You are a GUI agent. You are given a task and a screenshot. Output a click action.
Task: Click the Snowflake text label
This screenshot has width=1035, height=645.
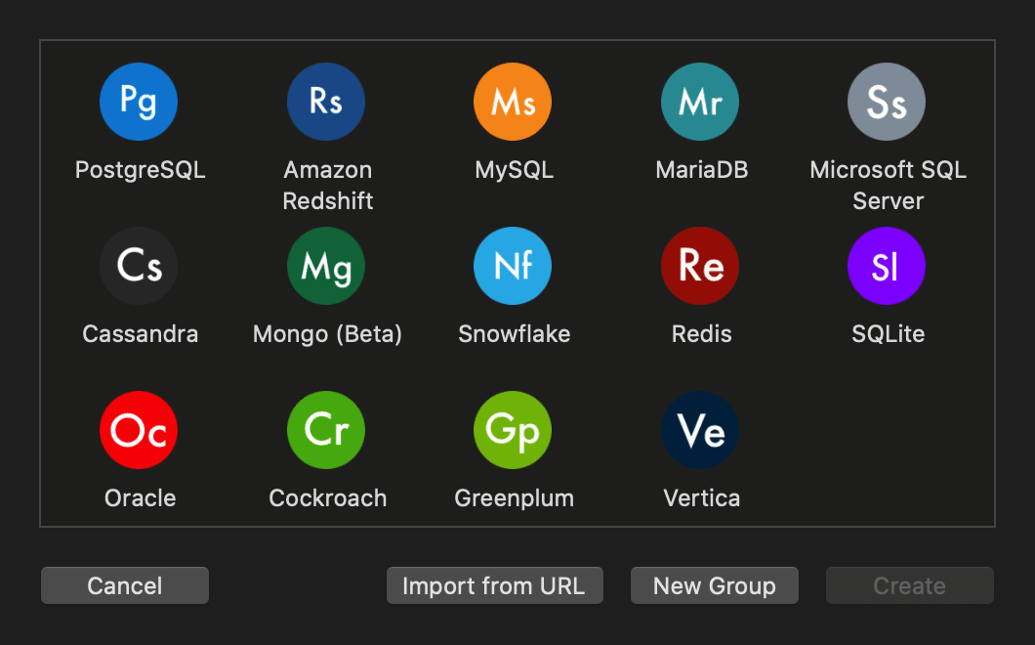point(515,333)
